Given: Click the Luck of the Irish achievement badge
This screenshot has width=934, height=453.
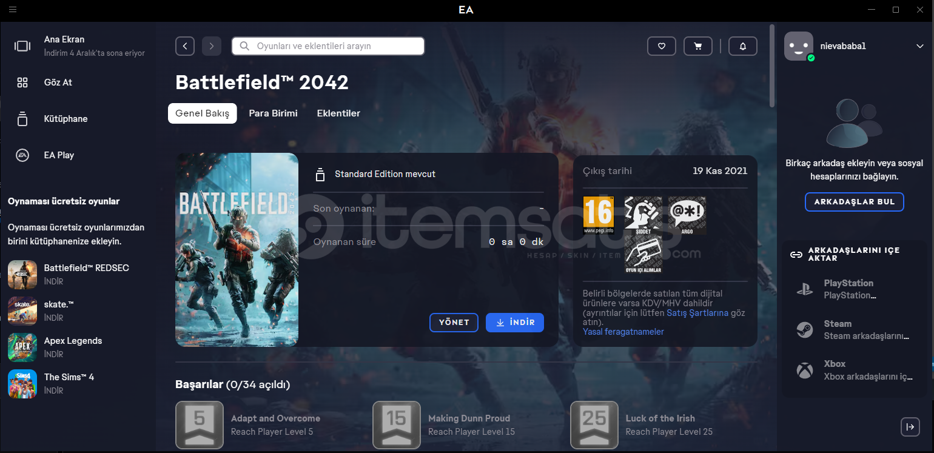Looking at the screenshot, I should coord(594,425).
